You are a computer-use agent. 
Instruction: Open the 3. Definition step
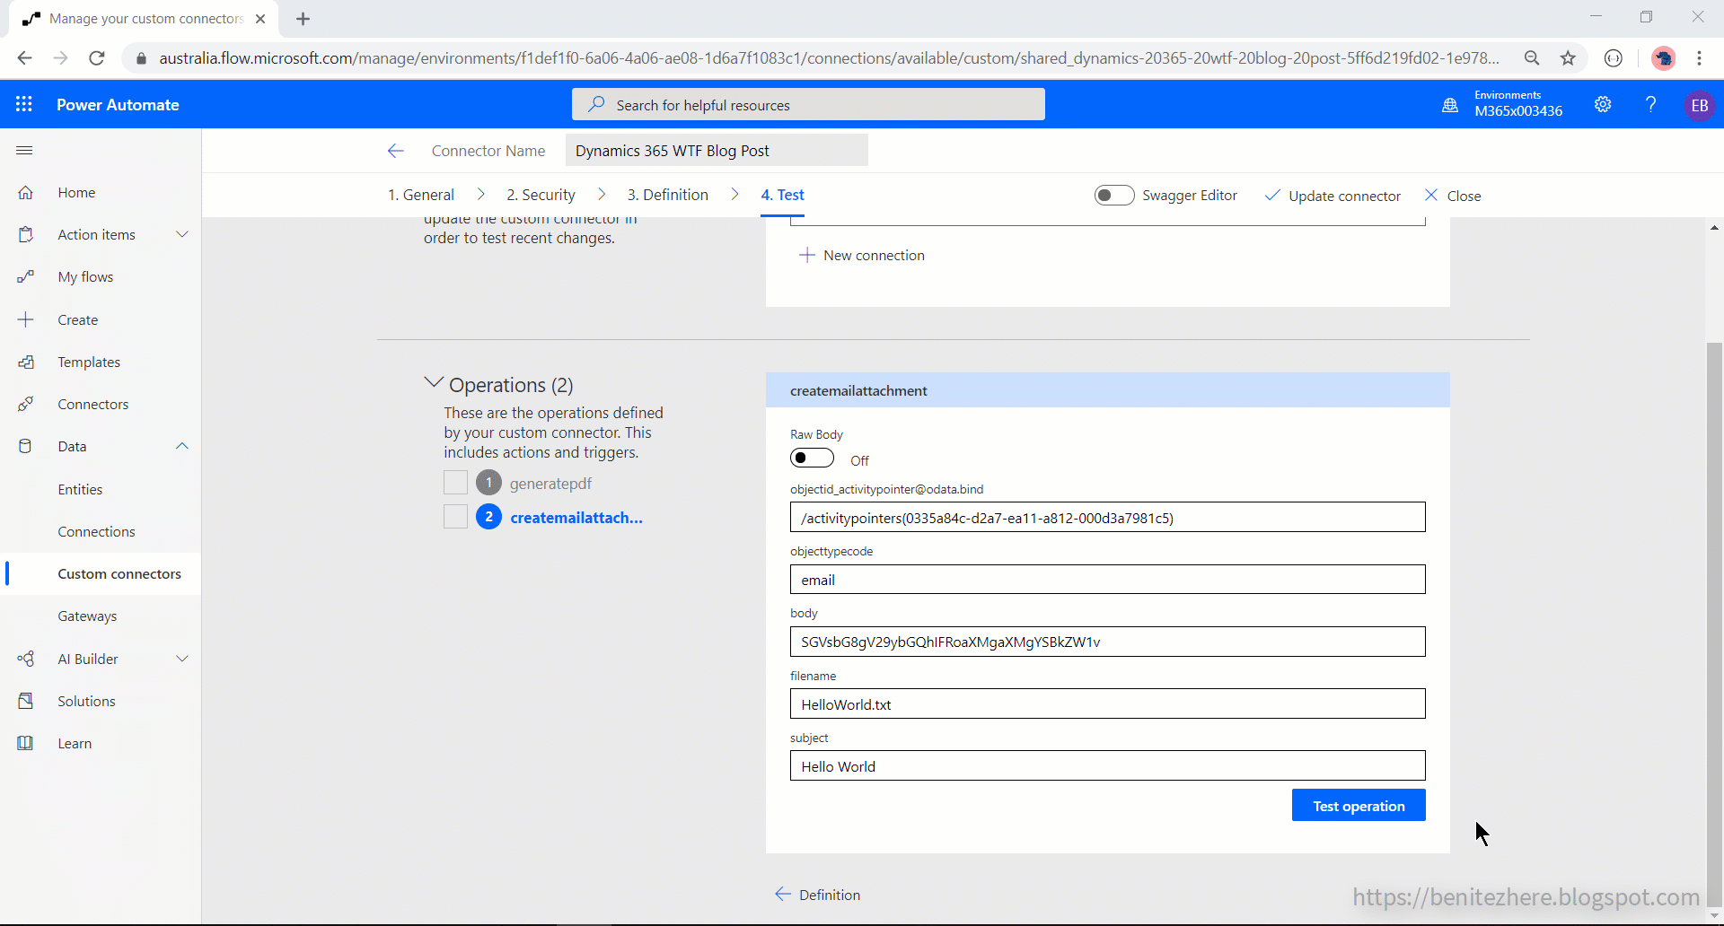click(668, 194)
